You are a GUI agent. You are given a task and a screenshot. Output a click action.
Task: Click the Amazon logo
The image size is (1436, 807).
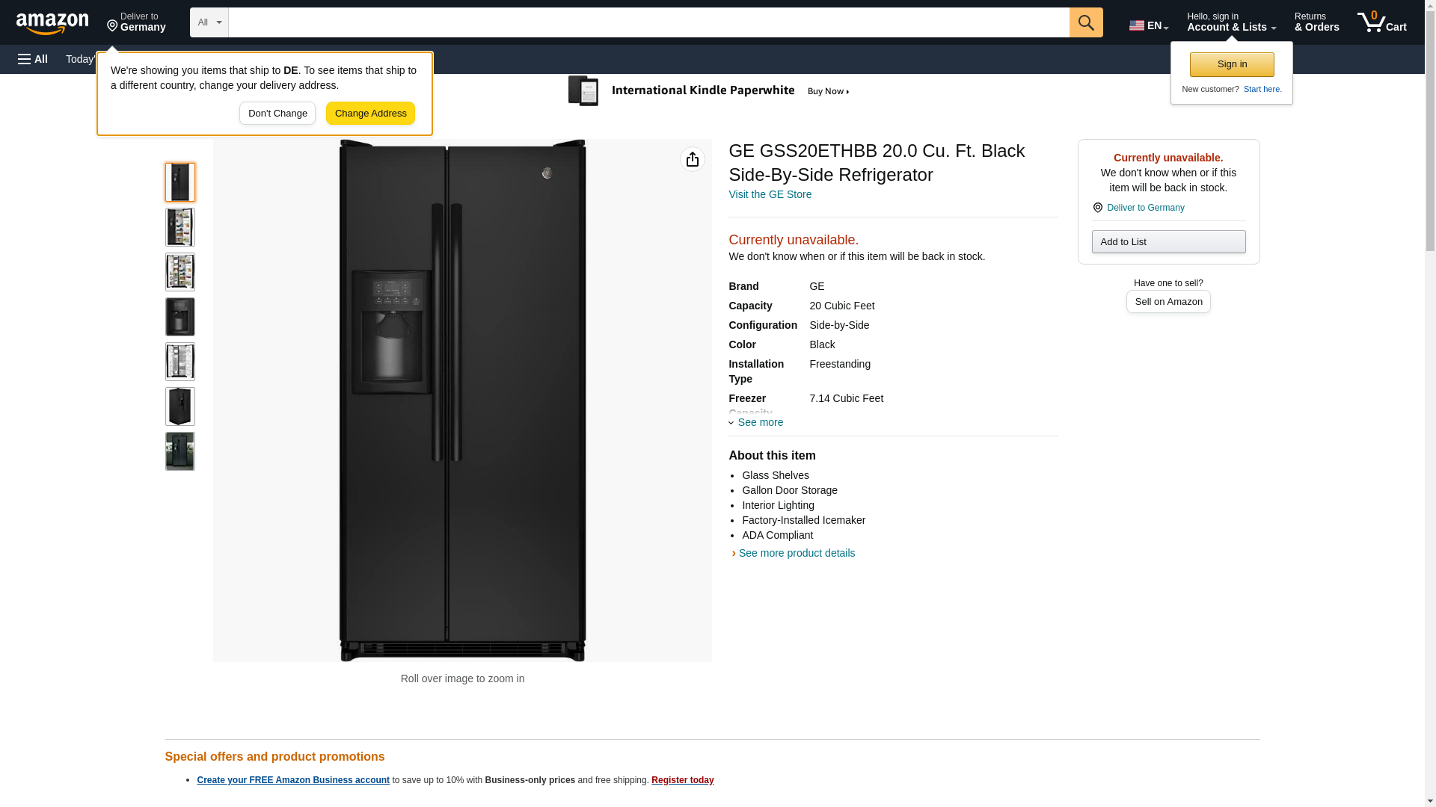(52, 23)
